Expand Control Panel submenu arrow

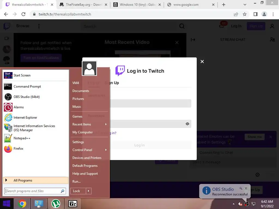[x=106, y=150]
